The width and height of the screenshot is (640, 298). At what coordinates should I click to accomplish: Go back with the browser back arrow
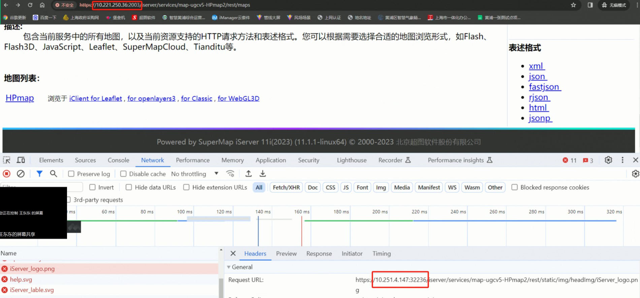tap(6, 5)
